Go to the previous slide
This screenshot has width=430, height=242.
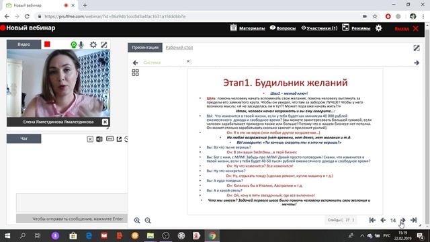click(383, 220)
